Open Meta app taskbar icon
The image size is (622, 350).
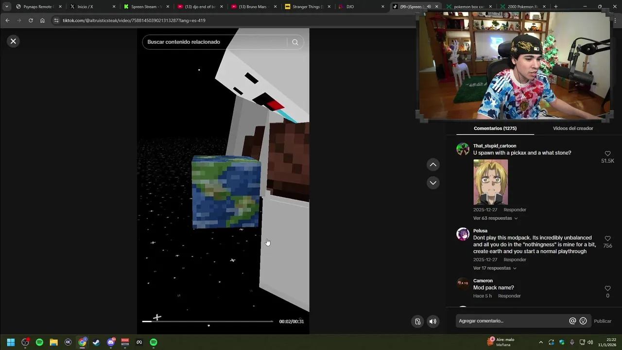[139, 342]
